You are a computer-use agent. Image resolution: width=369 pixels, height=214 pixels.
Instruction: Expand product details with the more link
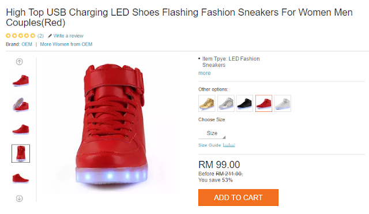point(205,73)
